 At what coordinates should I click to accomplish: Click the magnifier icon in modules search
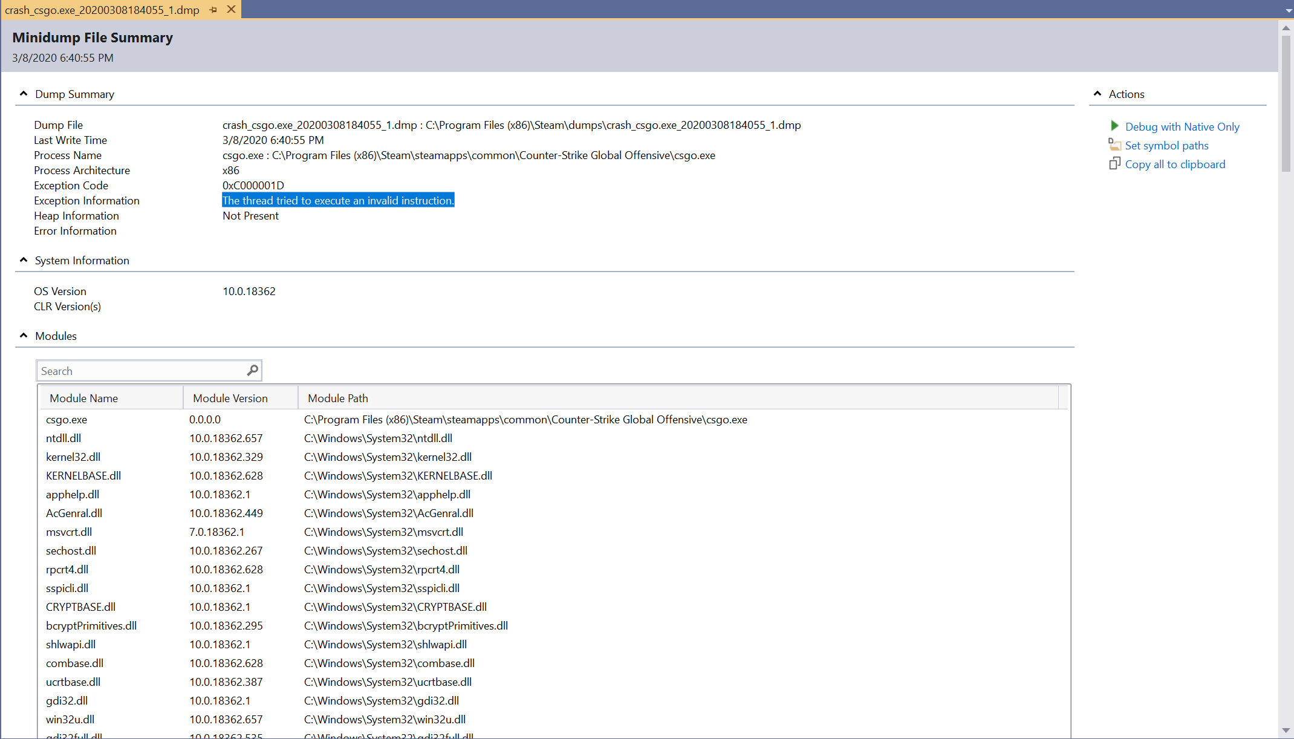(253, 370)
